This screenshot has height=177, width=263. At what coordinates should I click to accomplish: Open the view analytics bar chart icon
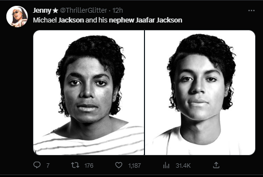pos(166,165)
